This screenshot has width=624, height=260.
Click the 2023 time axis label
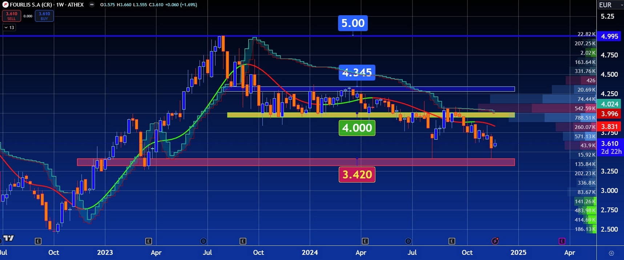point(105,252)
